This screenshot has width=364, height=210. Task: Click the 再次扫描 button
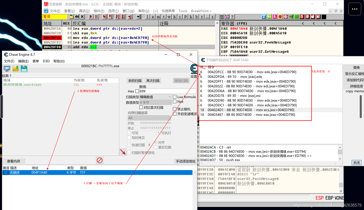[153, 81]
